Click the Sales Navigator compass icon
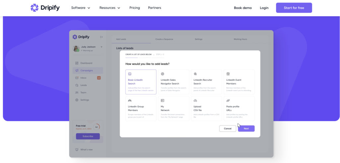The width and height of the screenshot is (340, 163). point(163,74)
